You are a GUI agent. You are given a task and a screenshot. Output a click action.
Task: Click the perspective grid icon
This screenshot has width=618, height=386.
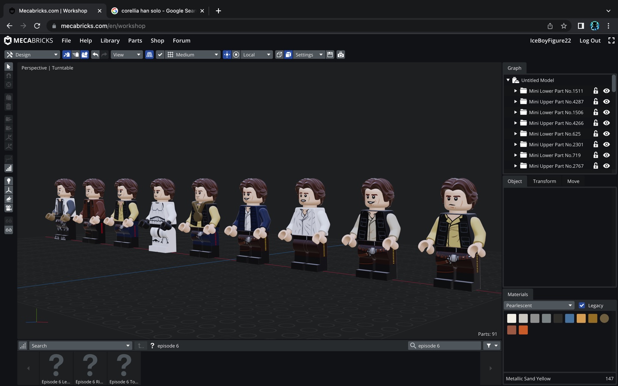[149, 54]
